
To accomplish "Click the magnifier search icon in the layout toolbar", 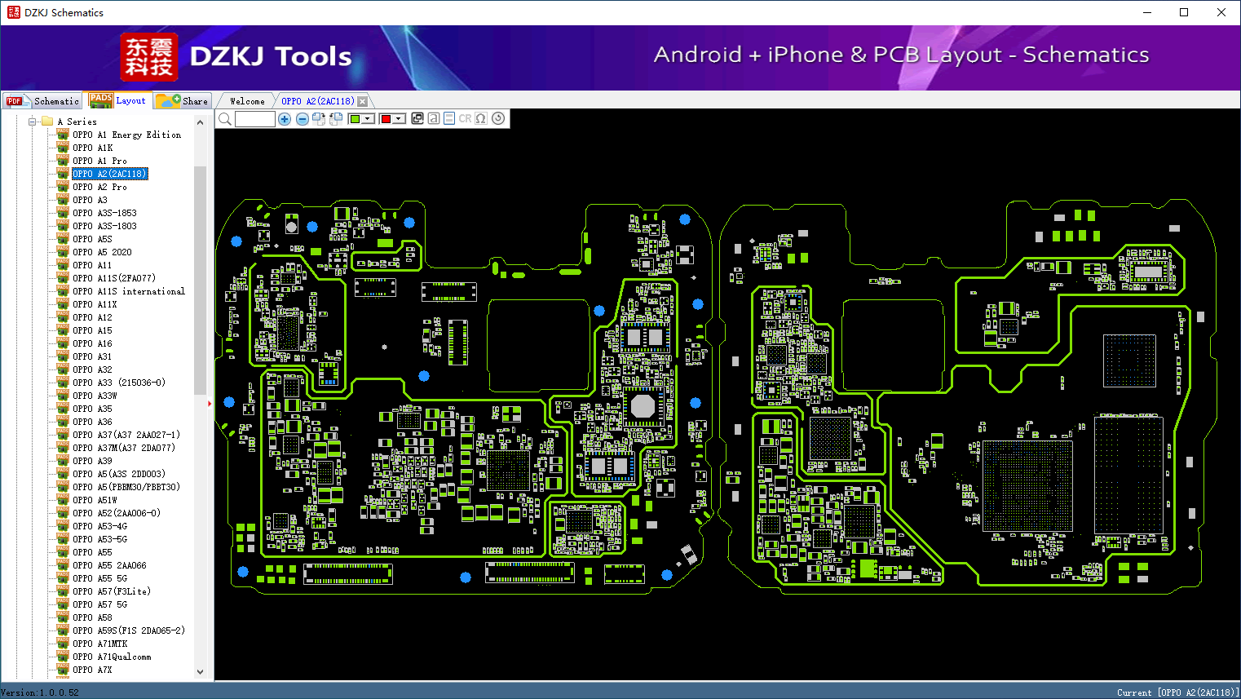I will click(225, 119).
